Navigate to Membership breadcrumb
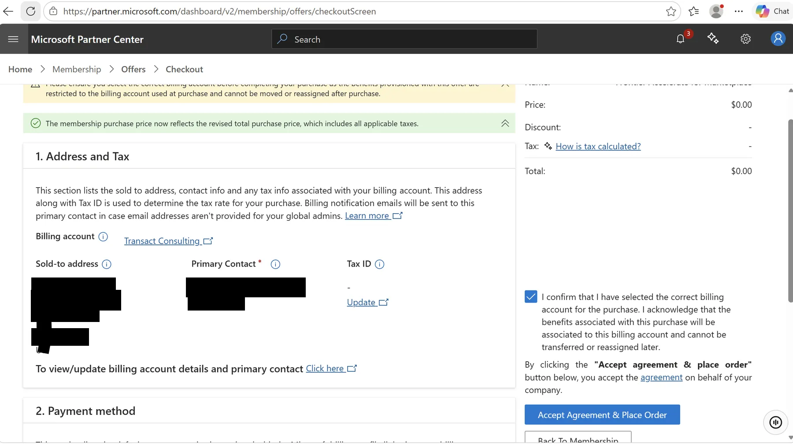This screenshot has height=444, width=793. pyautogui.click(x=77, y=69)
